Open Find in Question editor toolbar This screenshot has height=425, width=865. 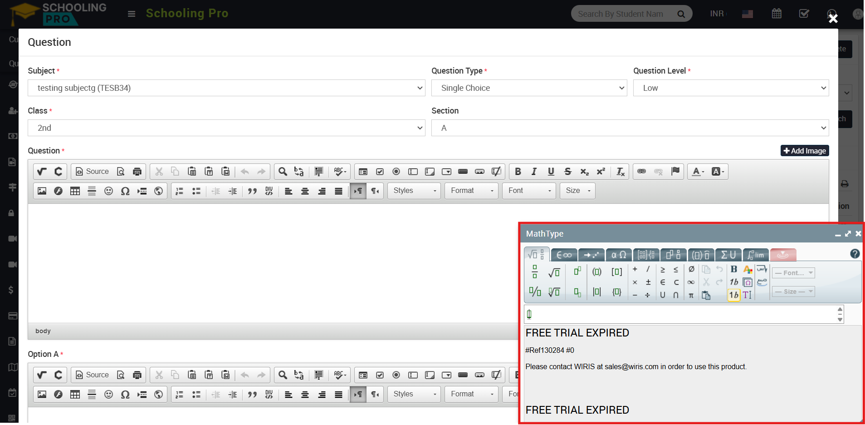[283, 172]
